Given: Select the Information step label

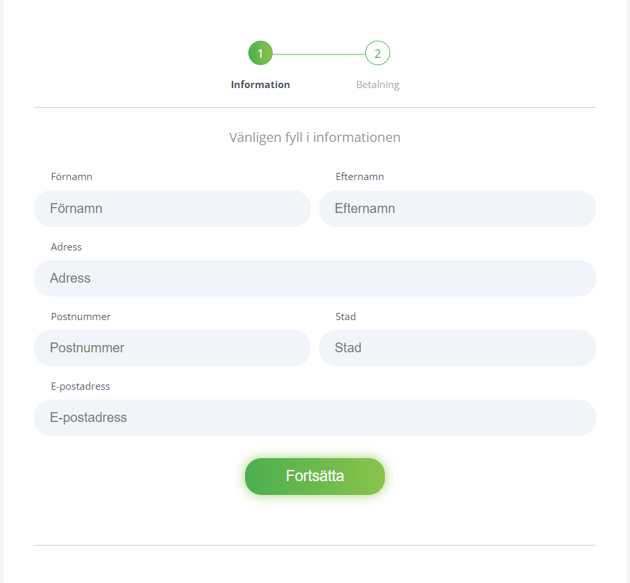Looking at the screenshot, I should [260, 84].
